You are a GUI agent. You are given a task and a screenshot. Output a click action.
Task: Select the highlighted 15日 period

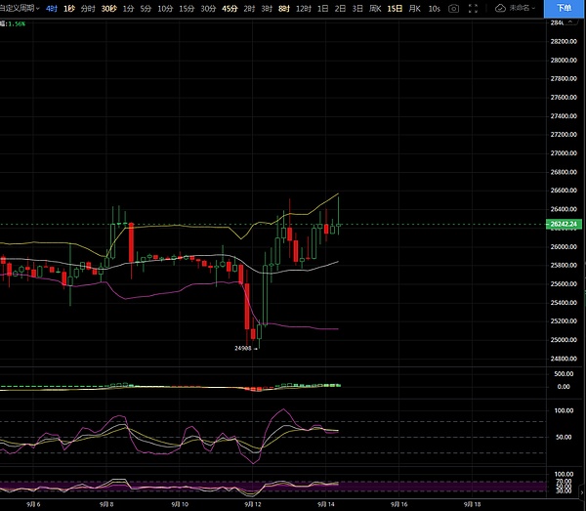coord(394,8)
